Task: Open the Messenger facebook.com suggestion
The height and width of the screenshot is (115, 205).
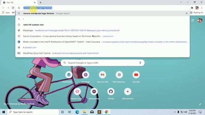Action: pyautogui.click(x=102, y=30)
